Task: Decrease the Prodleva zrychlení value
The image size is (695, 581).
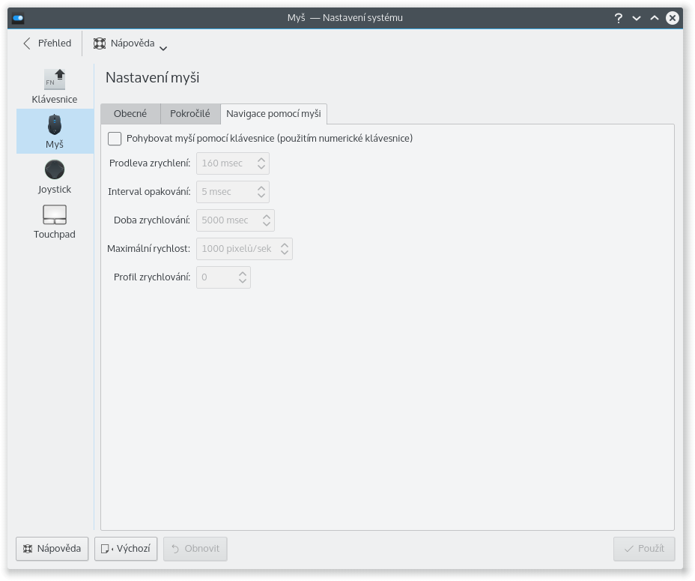Action: pos(261,167)
